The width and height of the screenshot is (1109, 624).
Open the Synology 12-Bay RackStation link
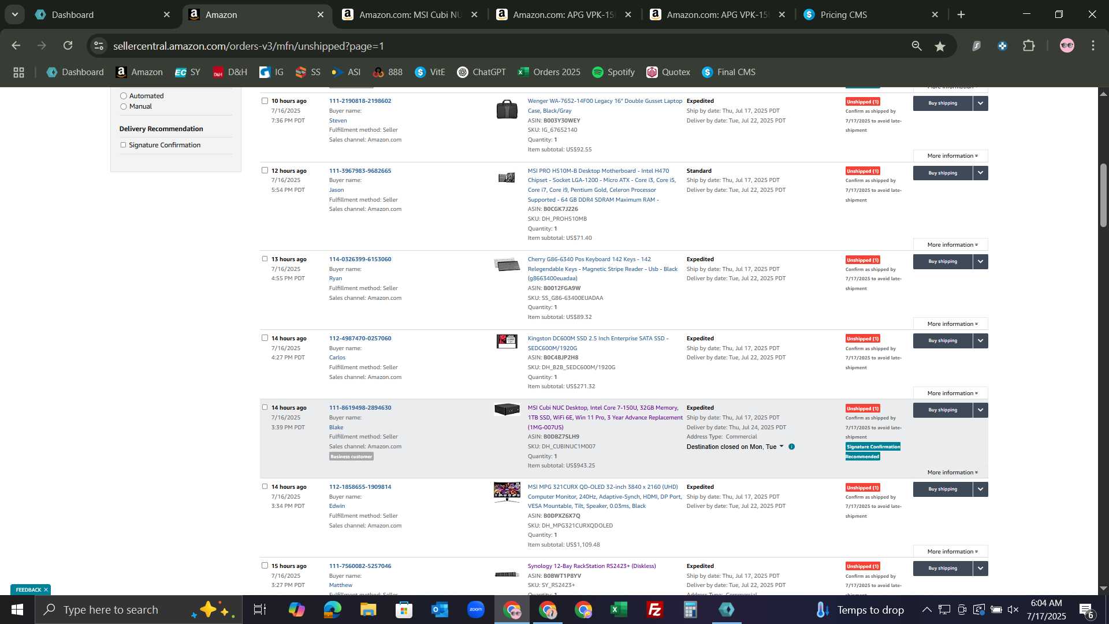[x=591, y=566]
